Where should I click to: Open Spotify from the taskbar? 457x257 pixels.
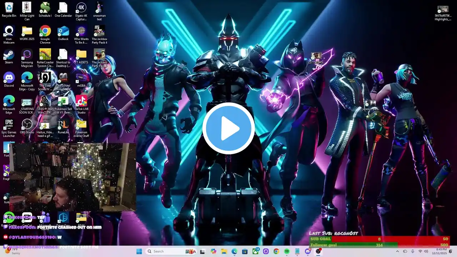click(x=287, y=251)
